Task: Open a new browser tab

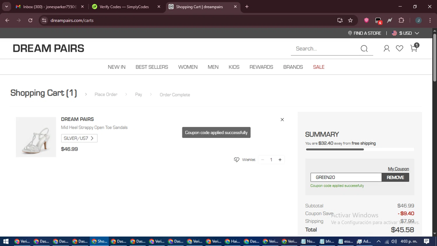Action: 247,7
